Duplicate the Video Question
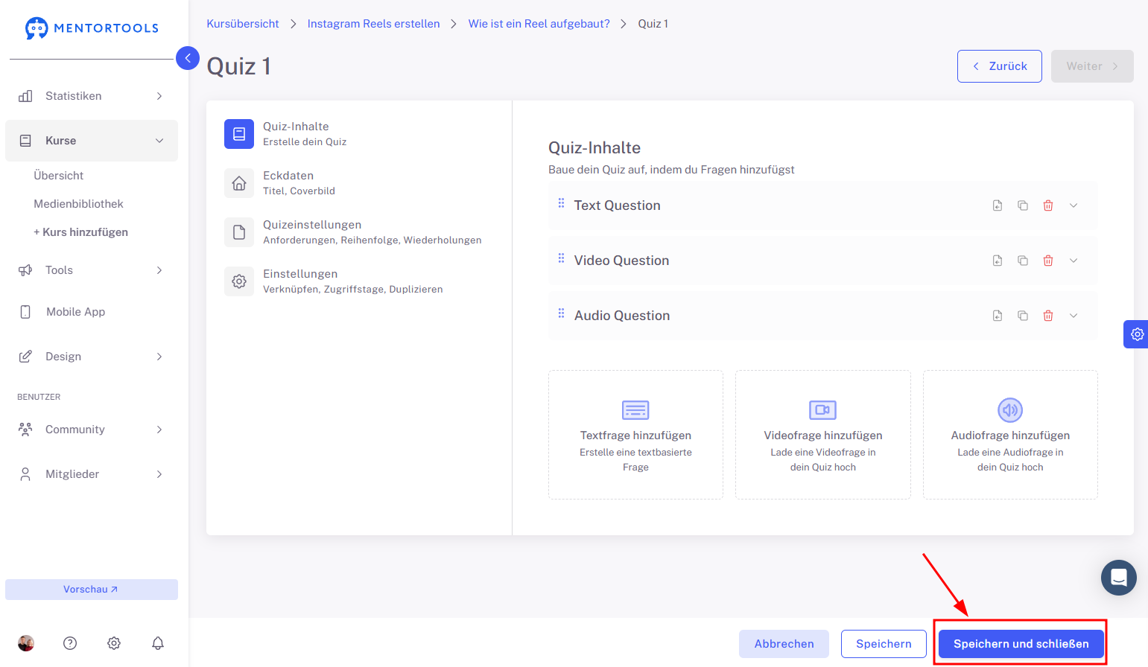The height and width of the screenshot is (667, 1148). [1023, 261]
